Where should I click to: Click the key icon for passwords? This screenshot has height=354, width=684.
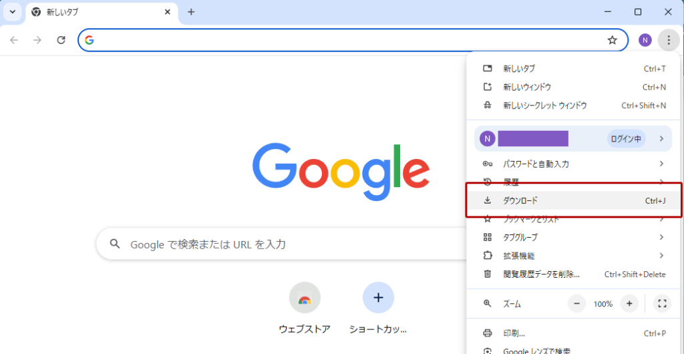(x=488, y=164)
